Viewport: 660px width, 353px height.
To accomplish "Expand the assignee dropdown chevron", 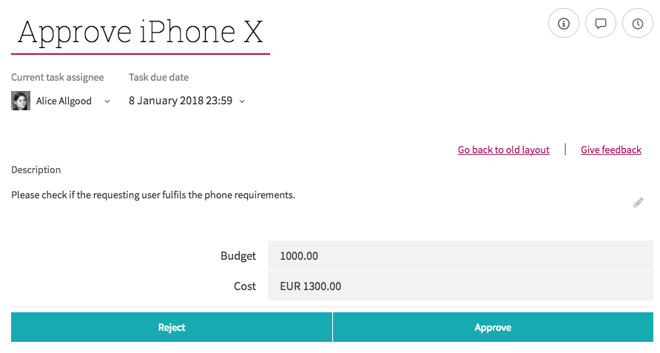I will pos(107,101).
